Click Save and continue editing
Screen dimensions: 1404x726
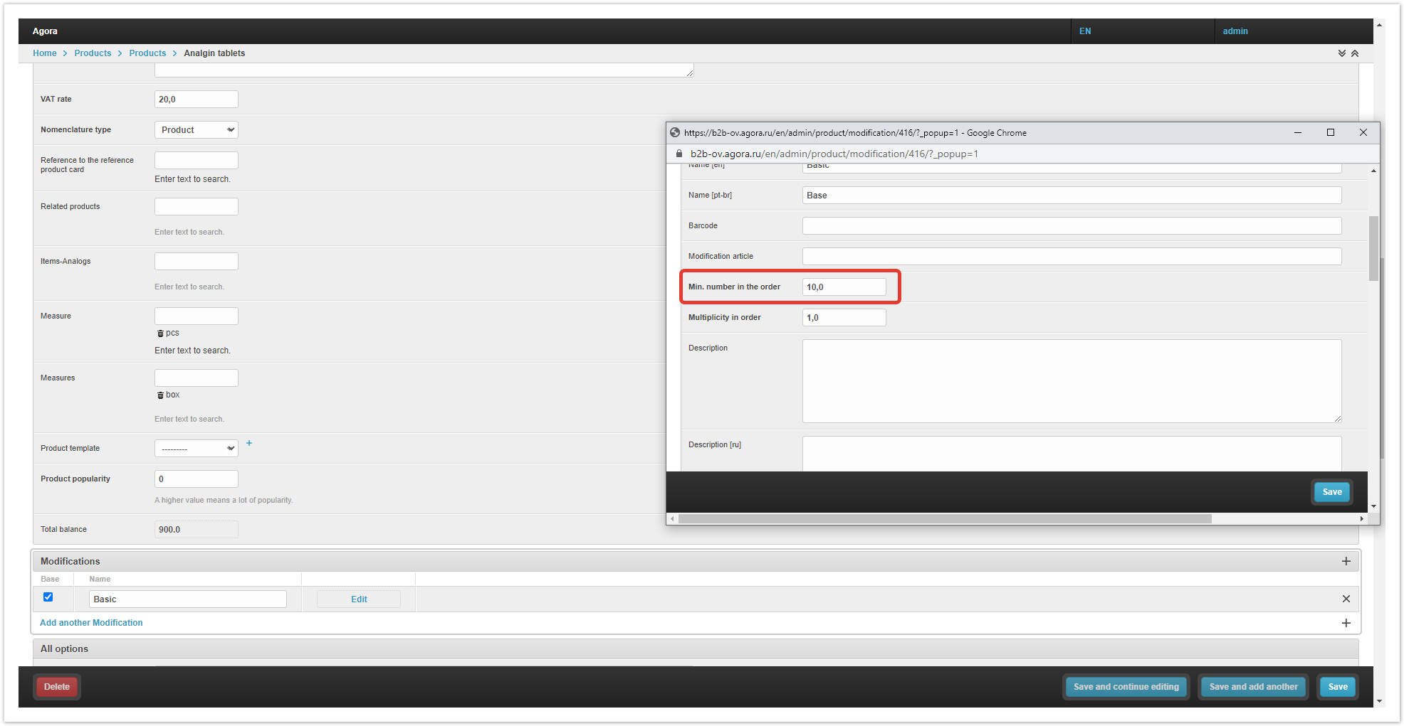click(1126, 687)
